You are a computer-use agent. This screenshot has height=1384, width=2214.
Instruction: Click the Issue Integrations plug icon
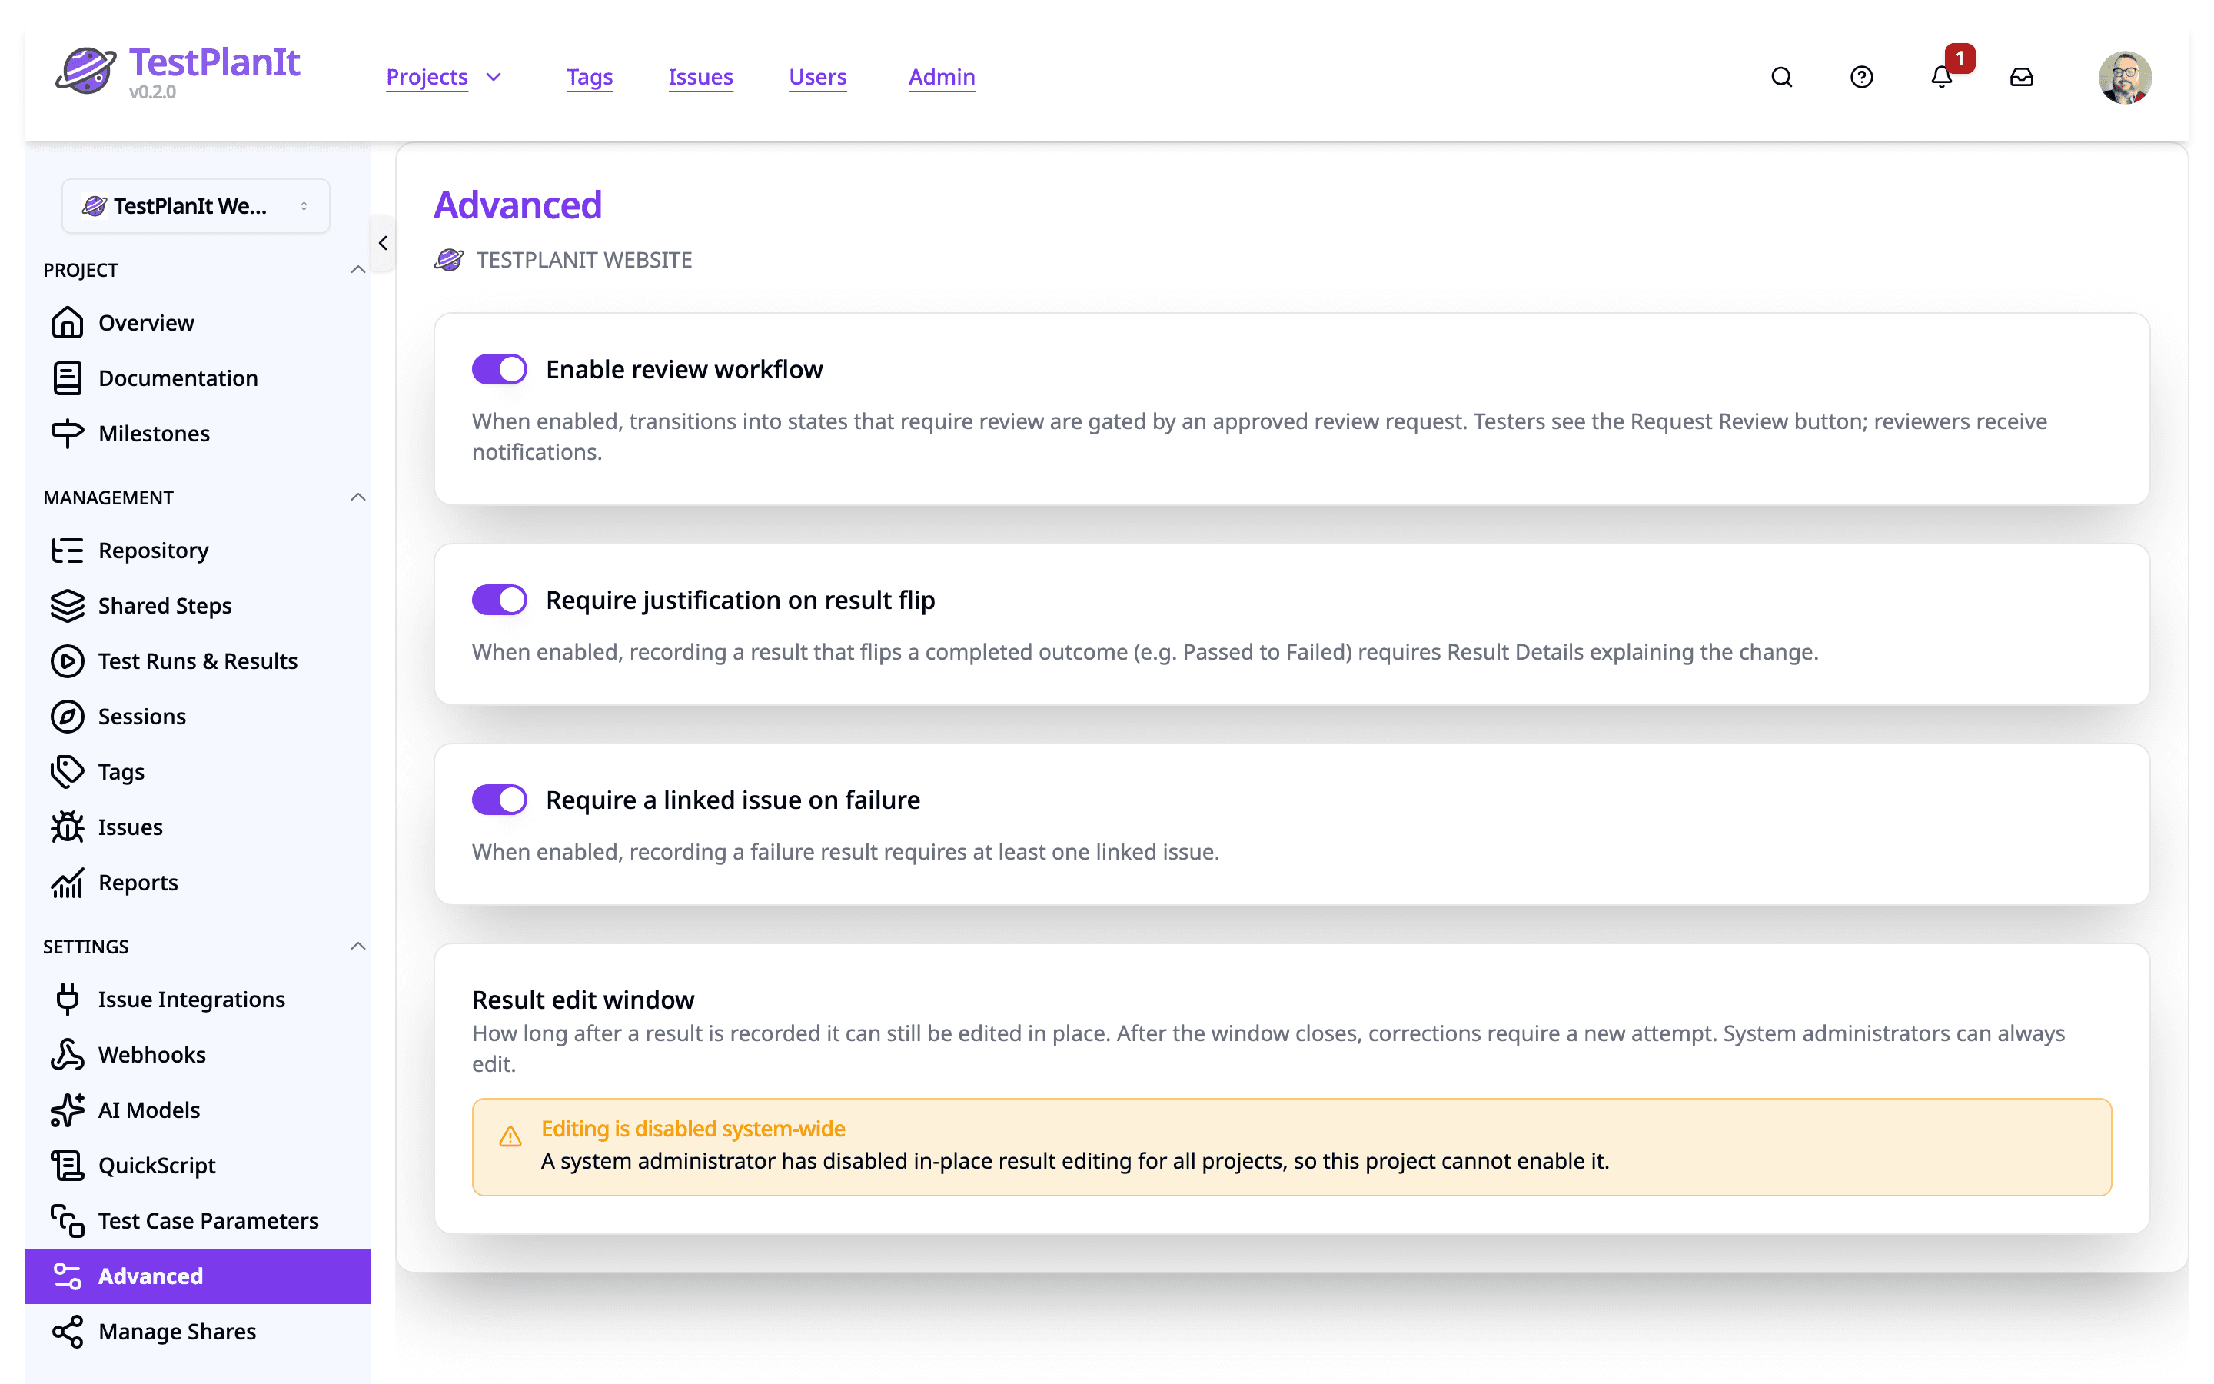[x=68, y=999]
